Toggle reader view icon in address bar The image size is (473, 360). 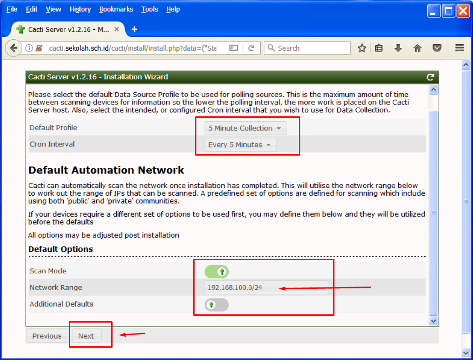coord(234,48)
